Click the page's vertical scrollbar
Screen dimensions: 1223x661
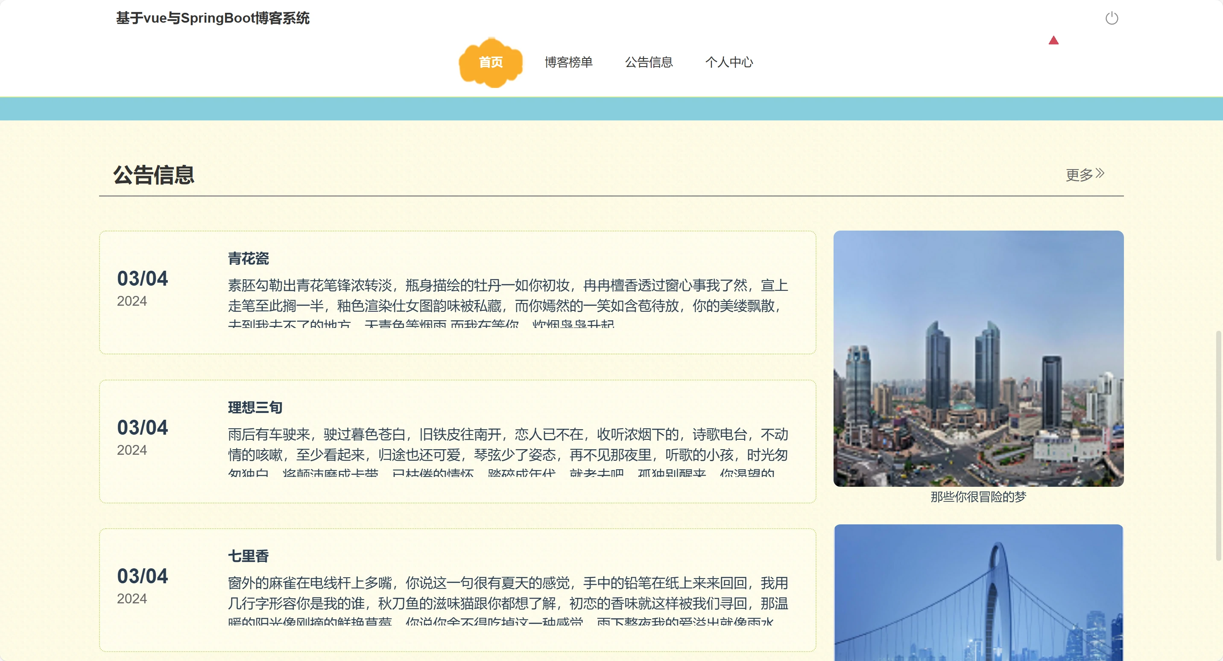click(x=1218, y=446)
